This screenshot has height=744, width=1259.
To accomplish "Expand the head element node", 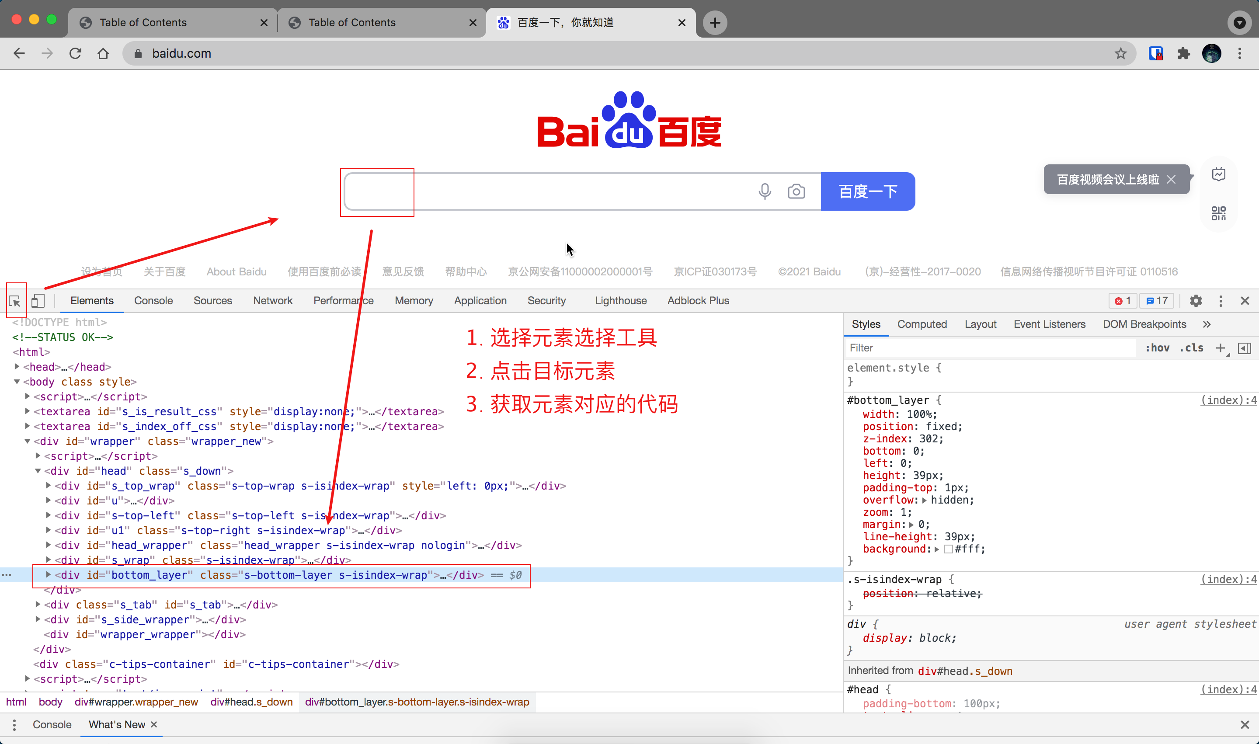I will click(x=17, y=367).
